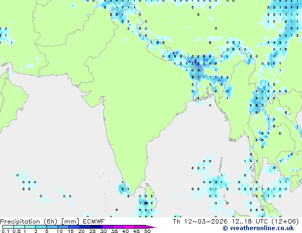Select the 25 to 30 mm dark blue swatch
Screen dimensions: 302x233
click(x=96, y=227)
